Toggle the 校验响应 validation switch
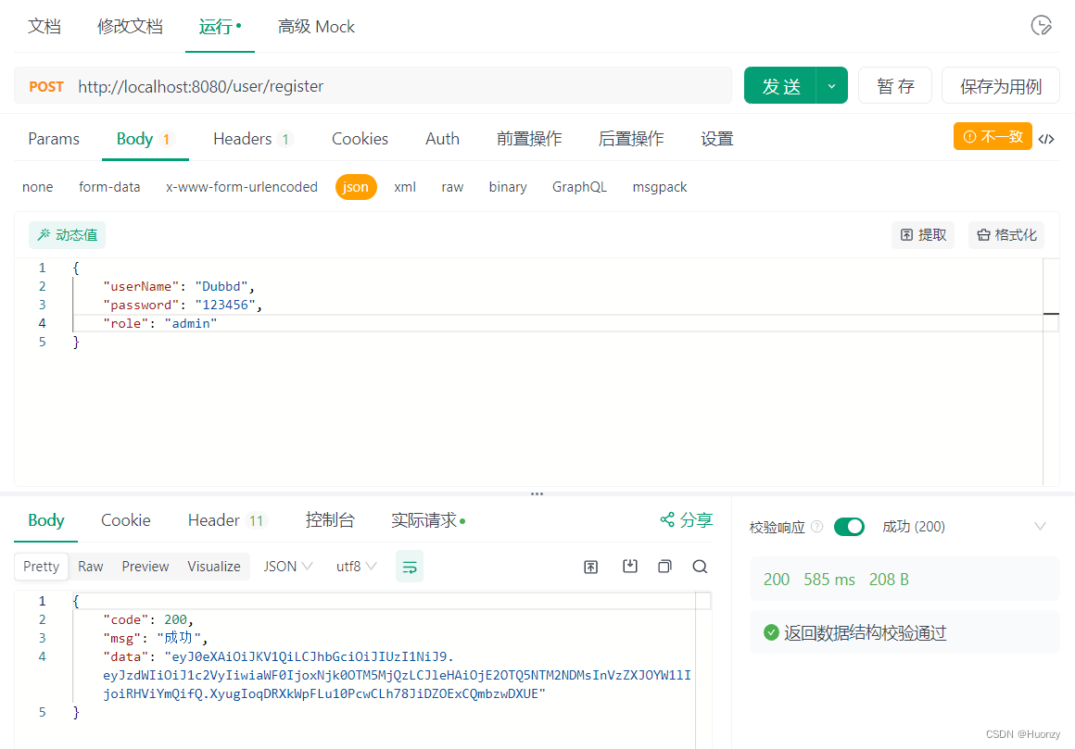This screenshot has height=749, width=1075. pyautogui.click(x=849, y=526)
